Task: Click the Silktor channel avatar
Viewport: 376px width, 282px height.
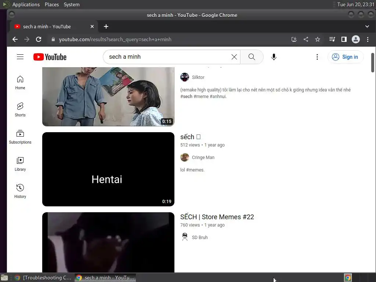Action: tap(185, 77)
